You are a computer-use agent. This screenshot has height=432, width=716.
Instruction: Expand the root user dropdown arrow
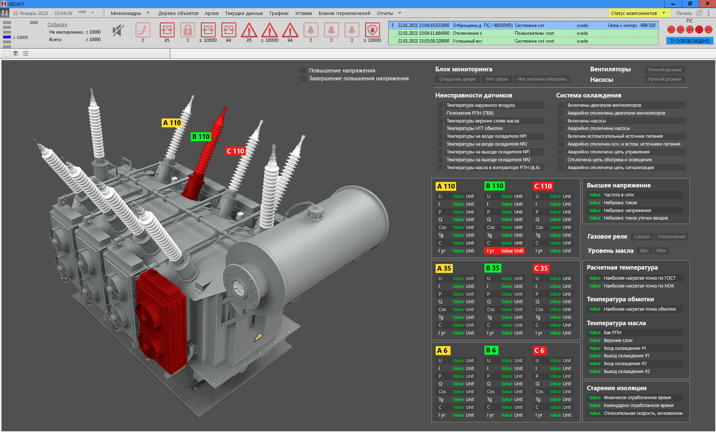[93, 13]
